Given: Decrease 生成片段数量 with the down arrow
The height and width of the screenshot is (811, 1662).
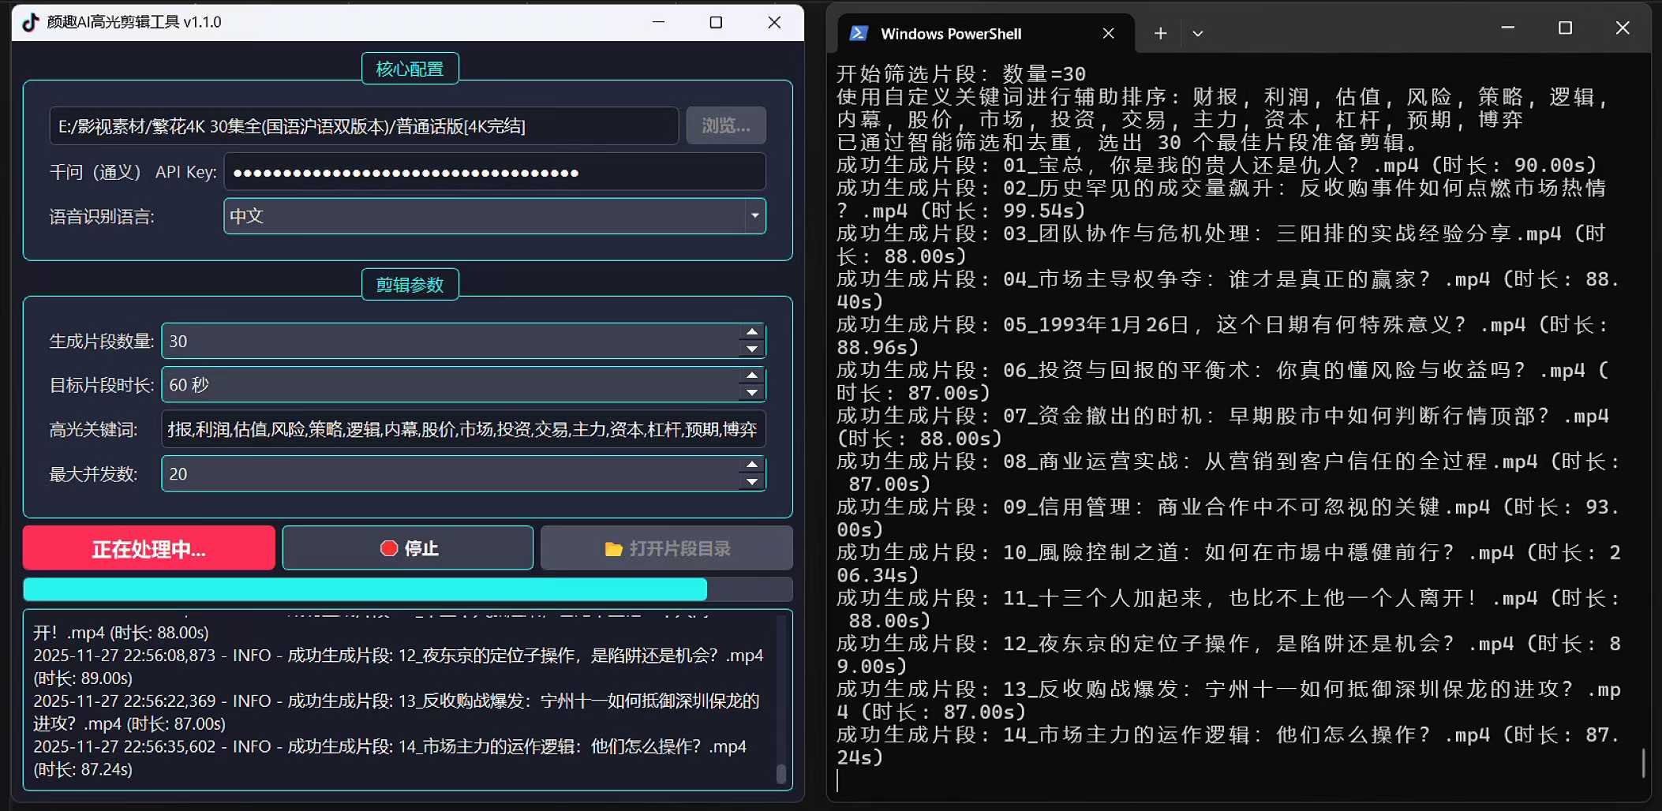Looking at the screenshot, I should point(752,349).
